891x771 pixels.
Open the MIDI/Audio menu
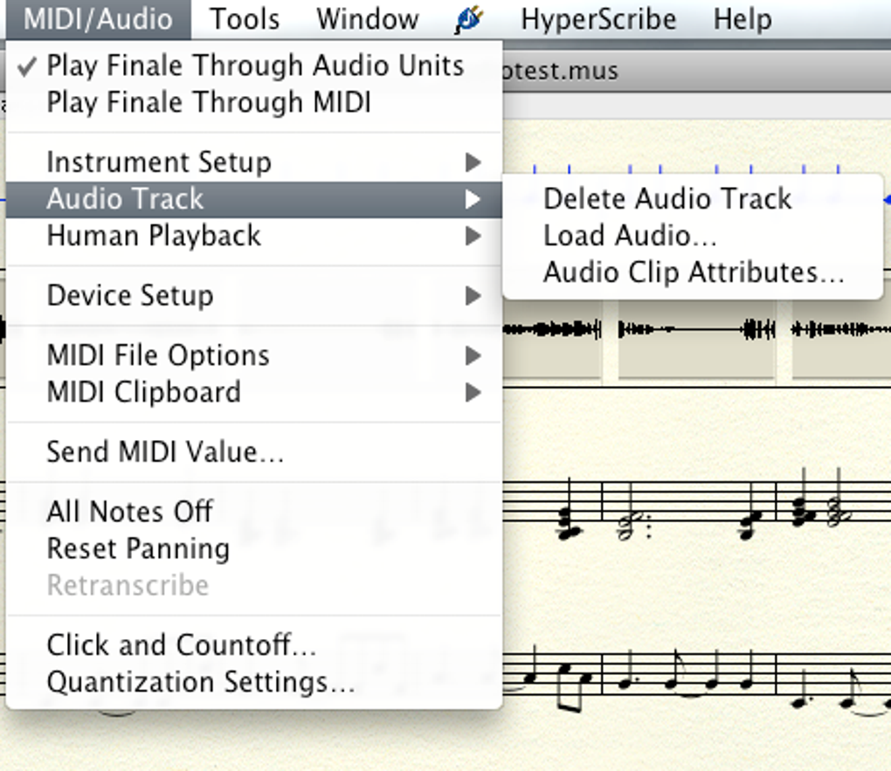[x=99, y=19]
